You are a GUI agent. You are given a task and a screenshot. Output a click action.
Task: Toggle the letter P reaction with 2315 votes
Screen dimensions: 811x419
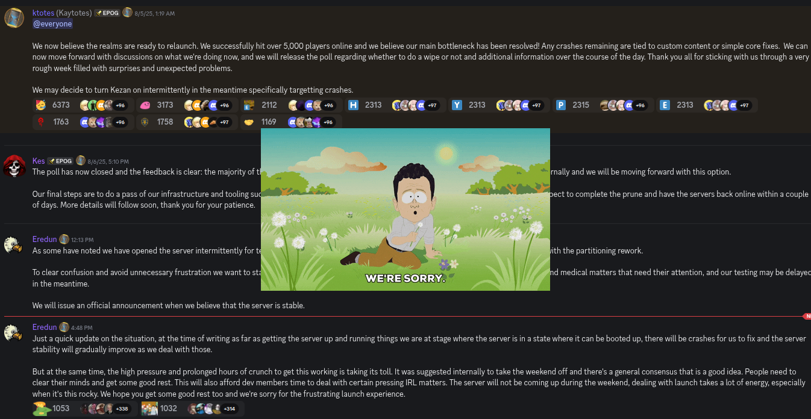pyautogui.click(x=603, y=105)
